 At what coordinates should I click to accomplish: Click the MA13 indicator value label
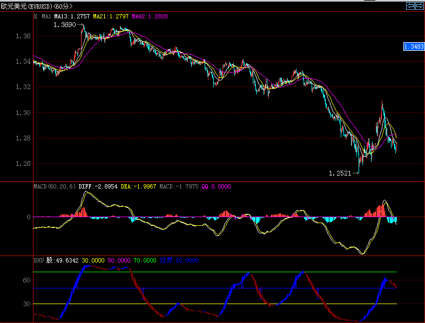(72, 17)
